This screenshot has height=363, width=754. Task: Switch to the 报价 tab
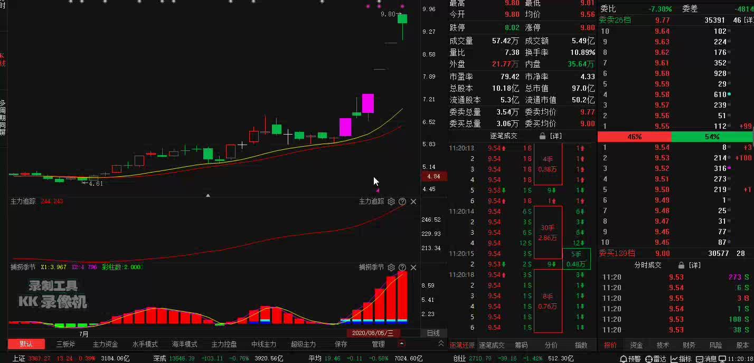(610, 345)
